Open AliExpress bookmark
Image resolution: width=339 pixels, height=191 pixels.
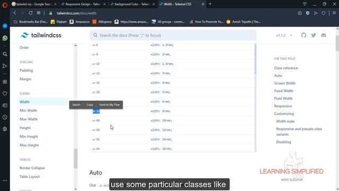(x=102, y=22)
